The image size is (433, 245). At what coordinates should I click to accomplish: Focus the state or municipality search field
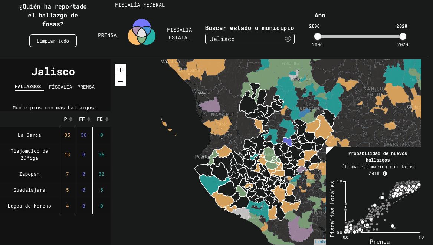coord(245,39)
